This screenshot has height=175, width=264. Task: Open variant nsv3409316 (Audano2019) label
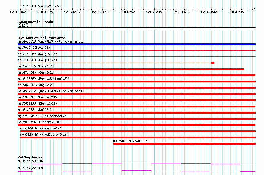[x=41, y=128]
